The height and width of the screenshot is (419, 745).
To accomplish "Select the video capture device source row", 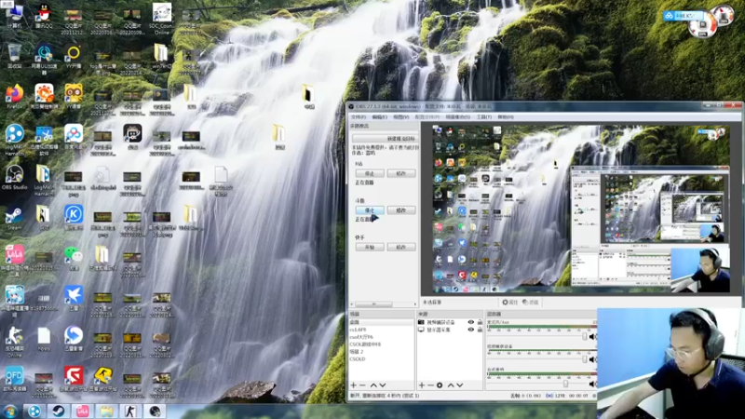I will click(x=450, y=322).
